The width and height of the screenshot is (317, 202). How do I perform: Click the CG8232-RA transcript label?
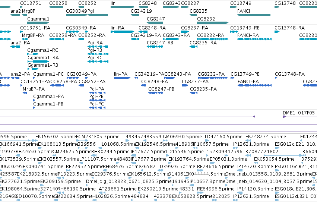(x=211, y=35)
